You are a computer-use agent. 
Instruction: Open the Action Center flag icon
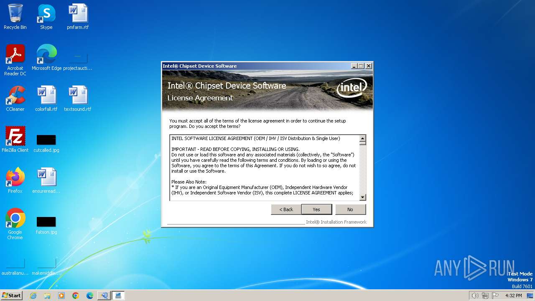[x=495, y=296]
